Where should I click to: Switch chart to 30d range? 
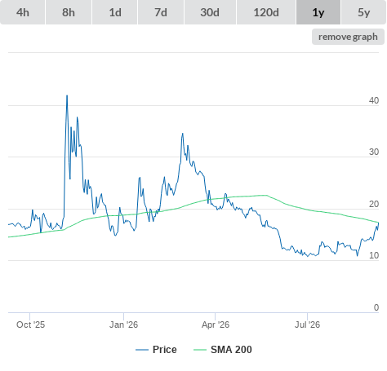(210, 12)
